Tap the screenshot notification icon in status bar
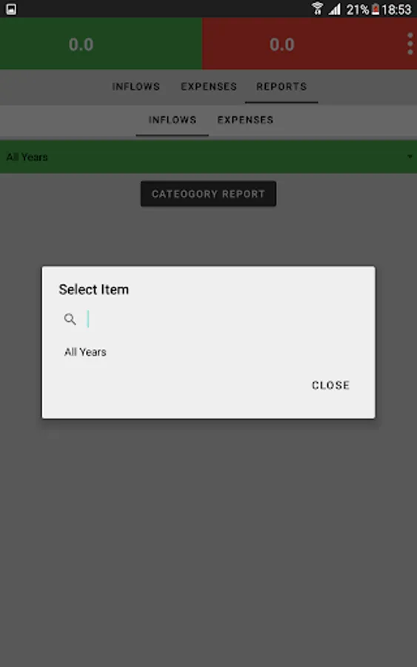 tap(11, 9)
